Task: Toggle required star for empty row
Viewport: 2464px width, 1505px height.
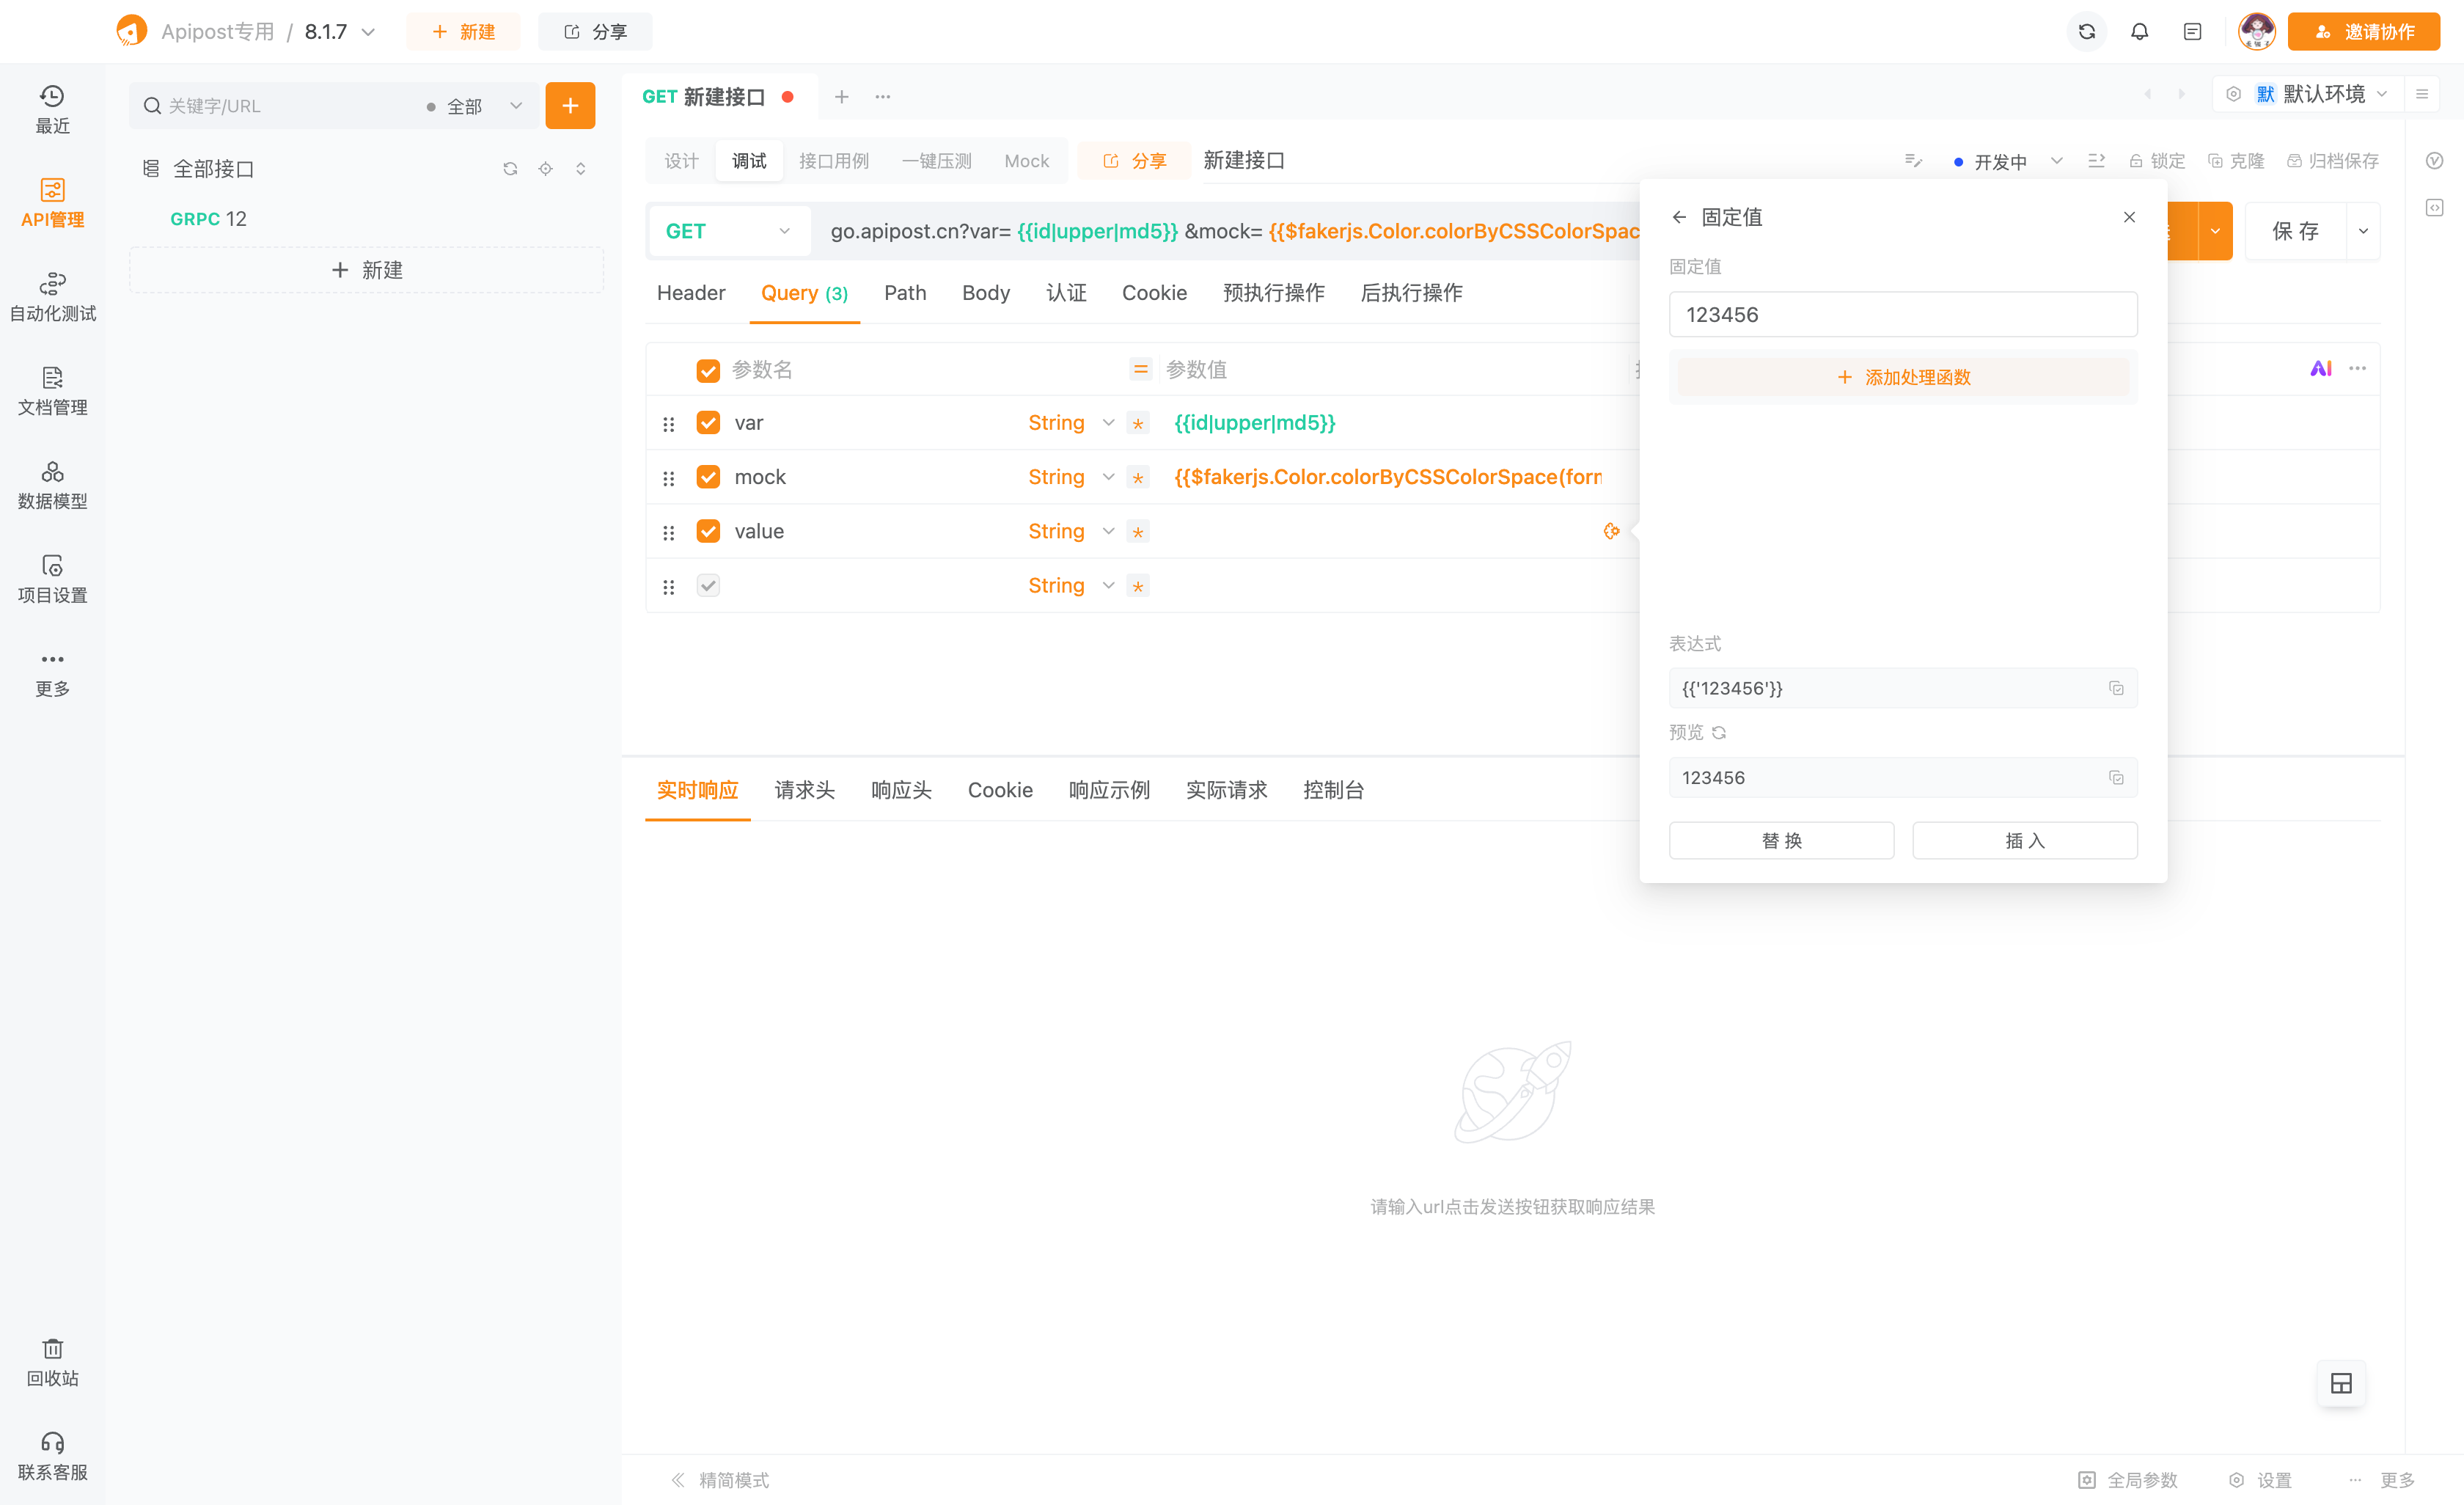Action: (1138, 586)
